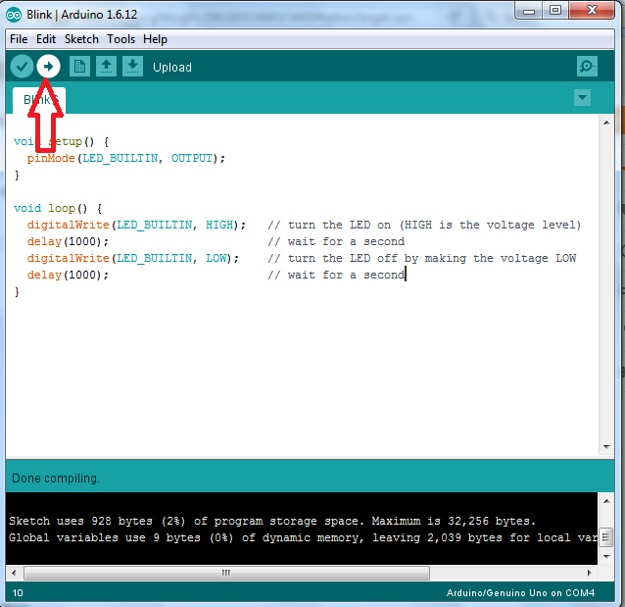
Task: Click 'Sketch uses 928 bytes' console line
Action: (271, 522)
